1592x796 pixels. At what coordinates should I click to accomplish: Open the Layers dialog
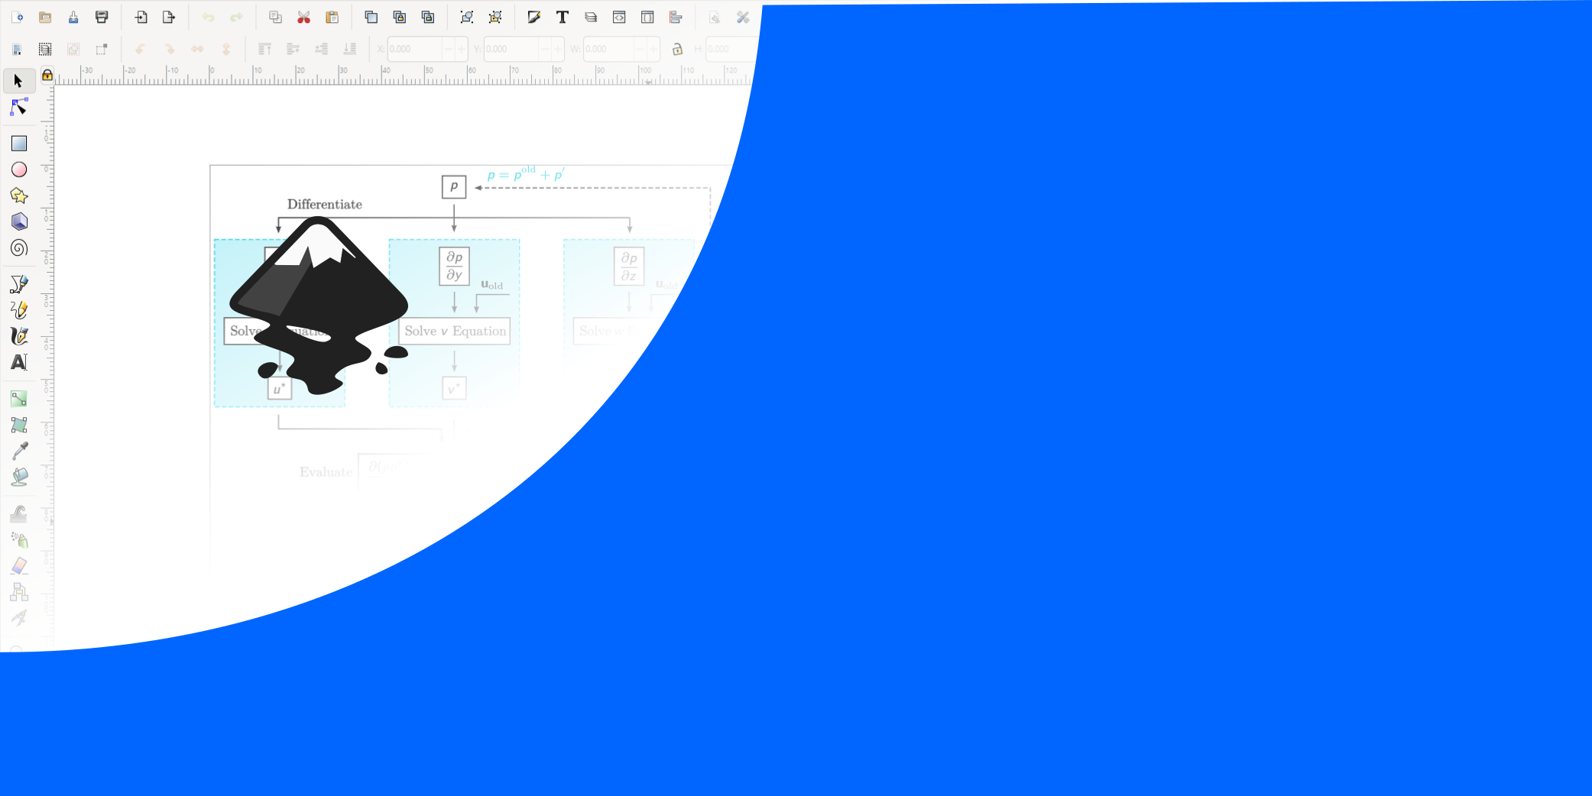[591, 17]
